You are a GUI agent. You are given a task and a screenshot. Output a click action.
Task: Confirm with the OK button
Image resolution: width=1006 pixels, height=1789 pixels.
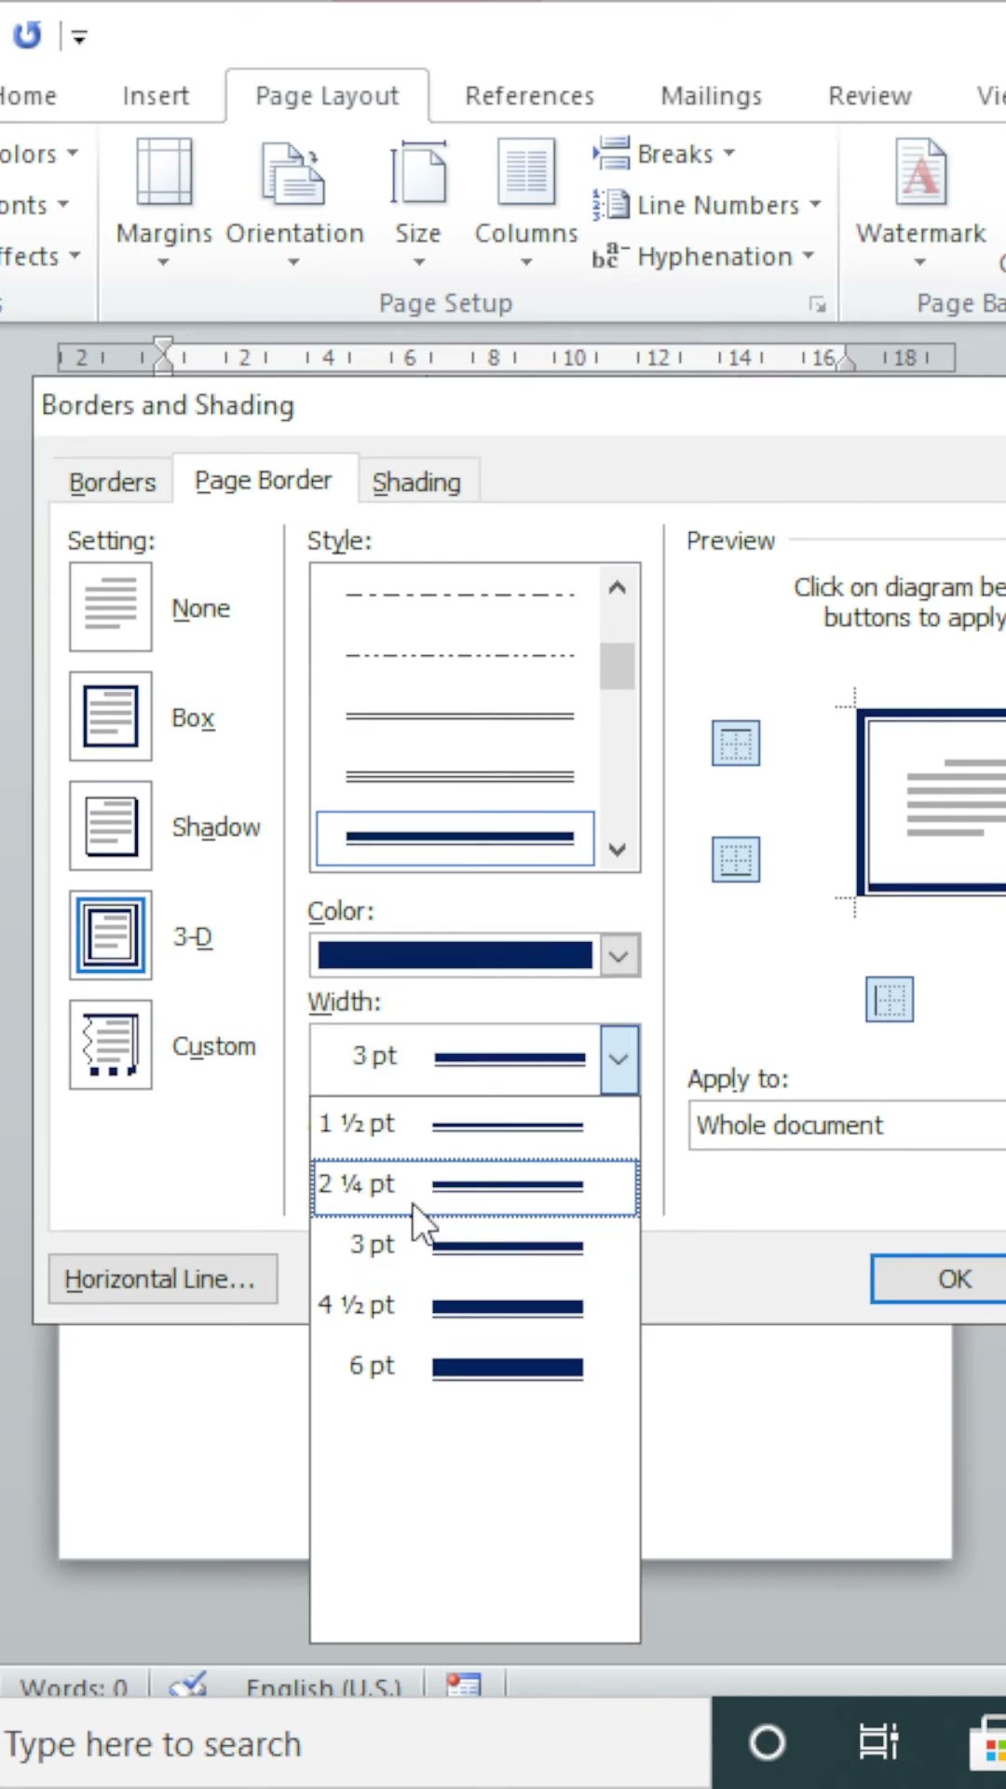pyautogui.click(x=941, y=1278)
